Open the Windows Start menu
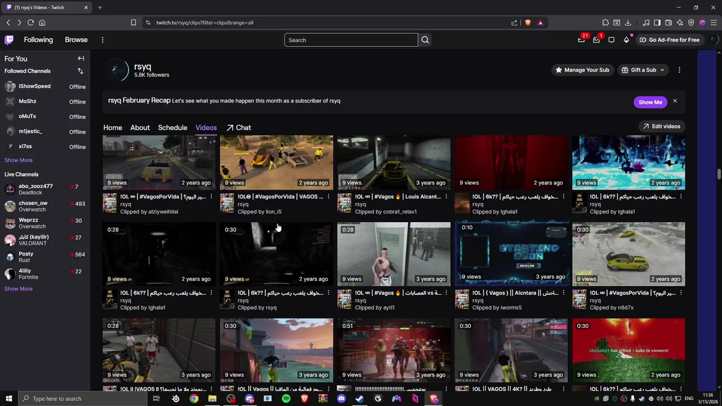 click(8, 399)
